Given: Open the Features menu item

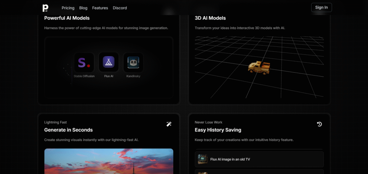Looking at the screenshot, I should (100, 8).
